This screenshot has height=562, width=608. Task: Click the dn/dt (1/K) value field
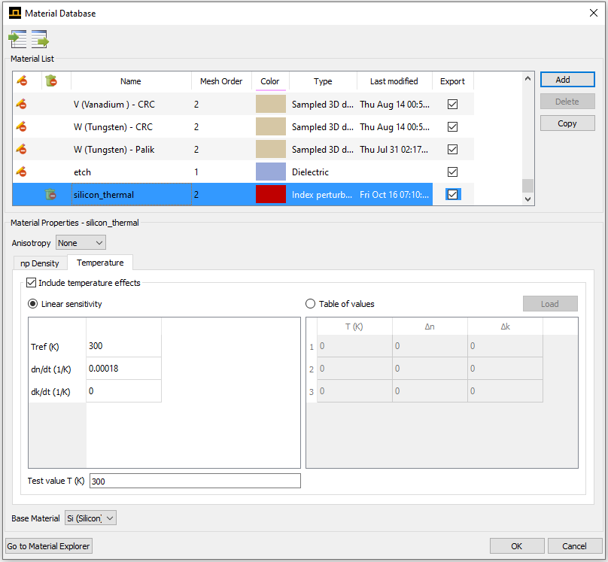point(123,369)
